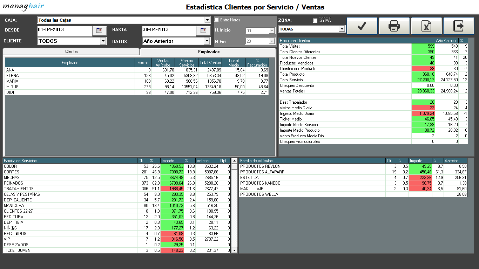The image size is (479, 269).
Task: Select the ESTETICA articles row
Action: click(353, 178)
